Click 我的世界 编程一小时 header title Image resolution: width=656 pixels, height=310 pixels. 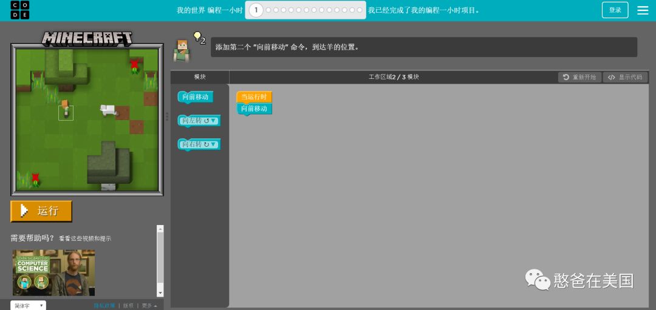tap(210, 10)
